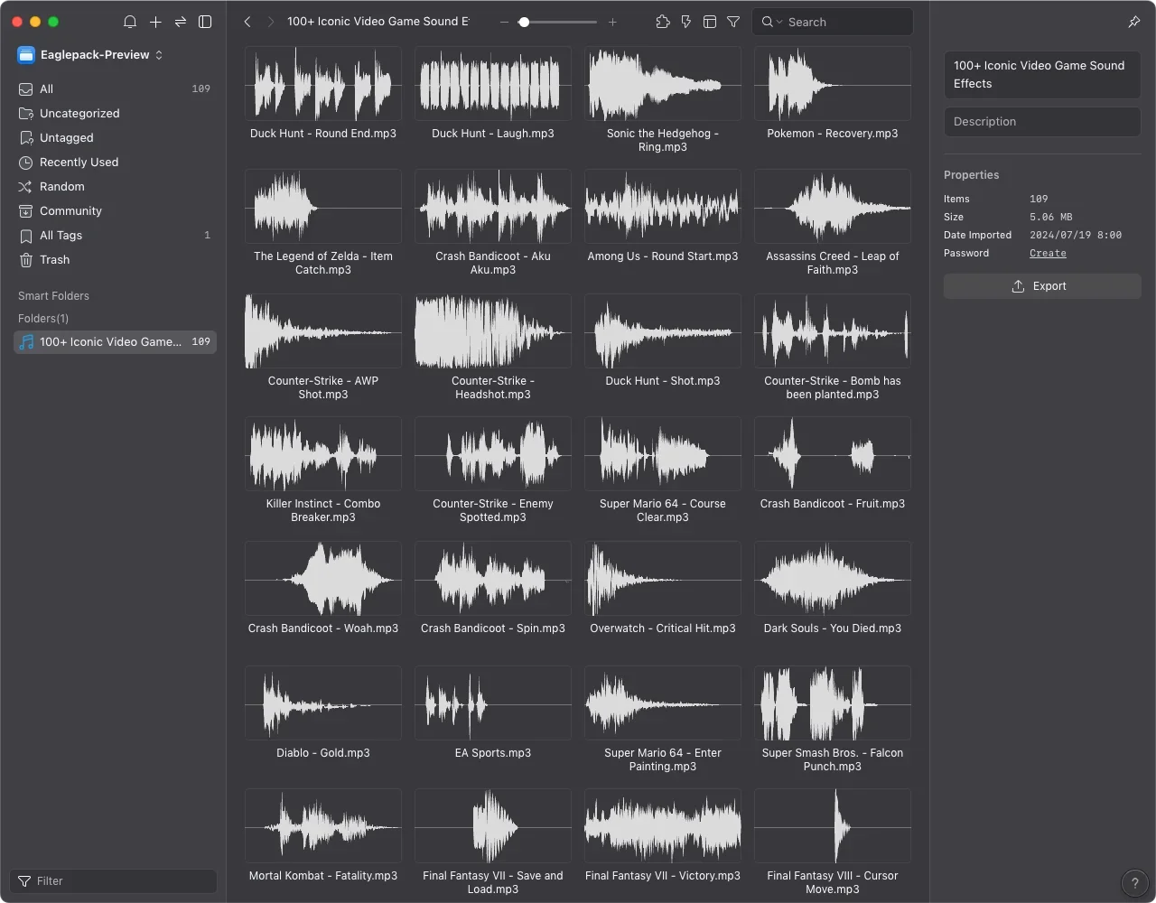The image size is (1156, 903).
Task: Collapse the Folders(1) section header
Action: pos(43,319)
